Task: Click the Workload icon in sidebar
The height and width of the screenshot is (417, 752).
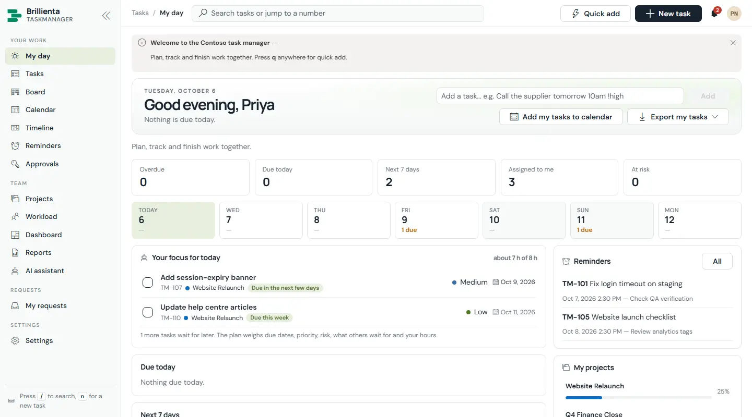Action: (x=15, y=217)
